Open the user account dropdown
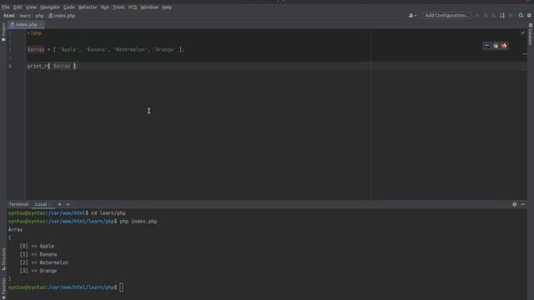Image resolution: width=534 pixels, height=300 pixels. tap(412, 16)
